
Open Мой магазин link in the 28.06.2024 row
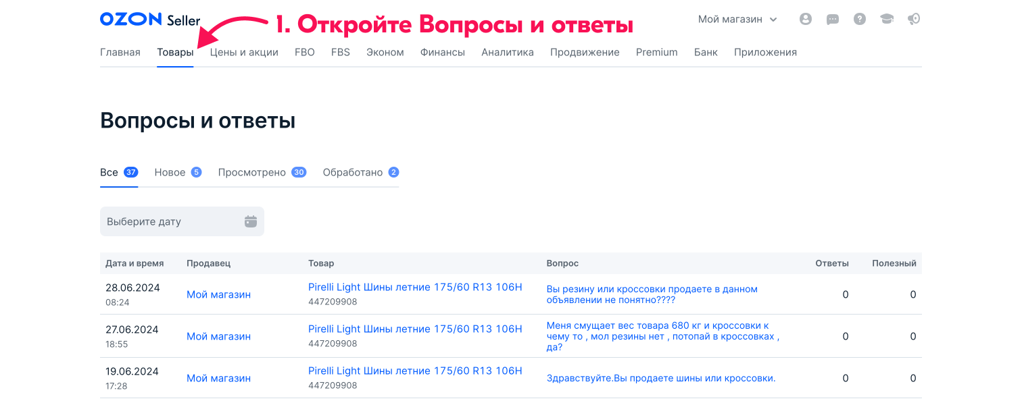tap(218, 294)
